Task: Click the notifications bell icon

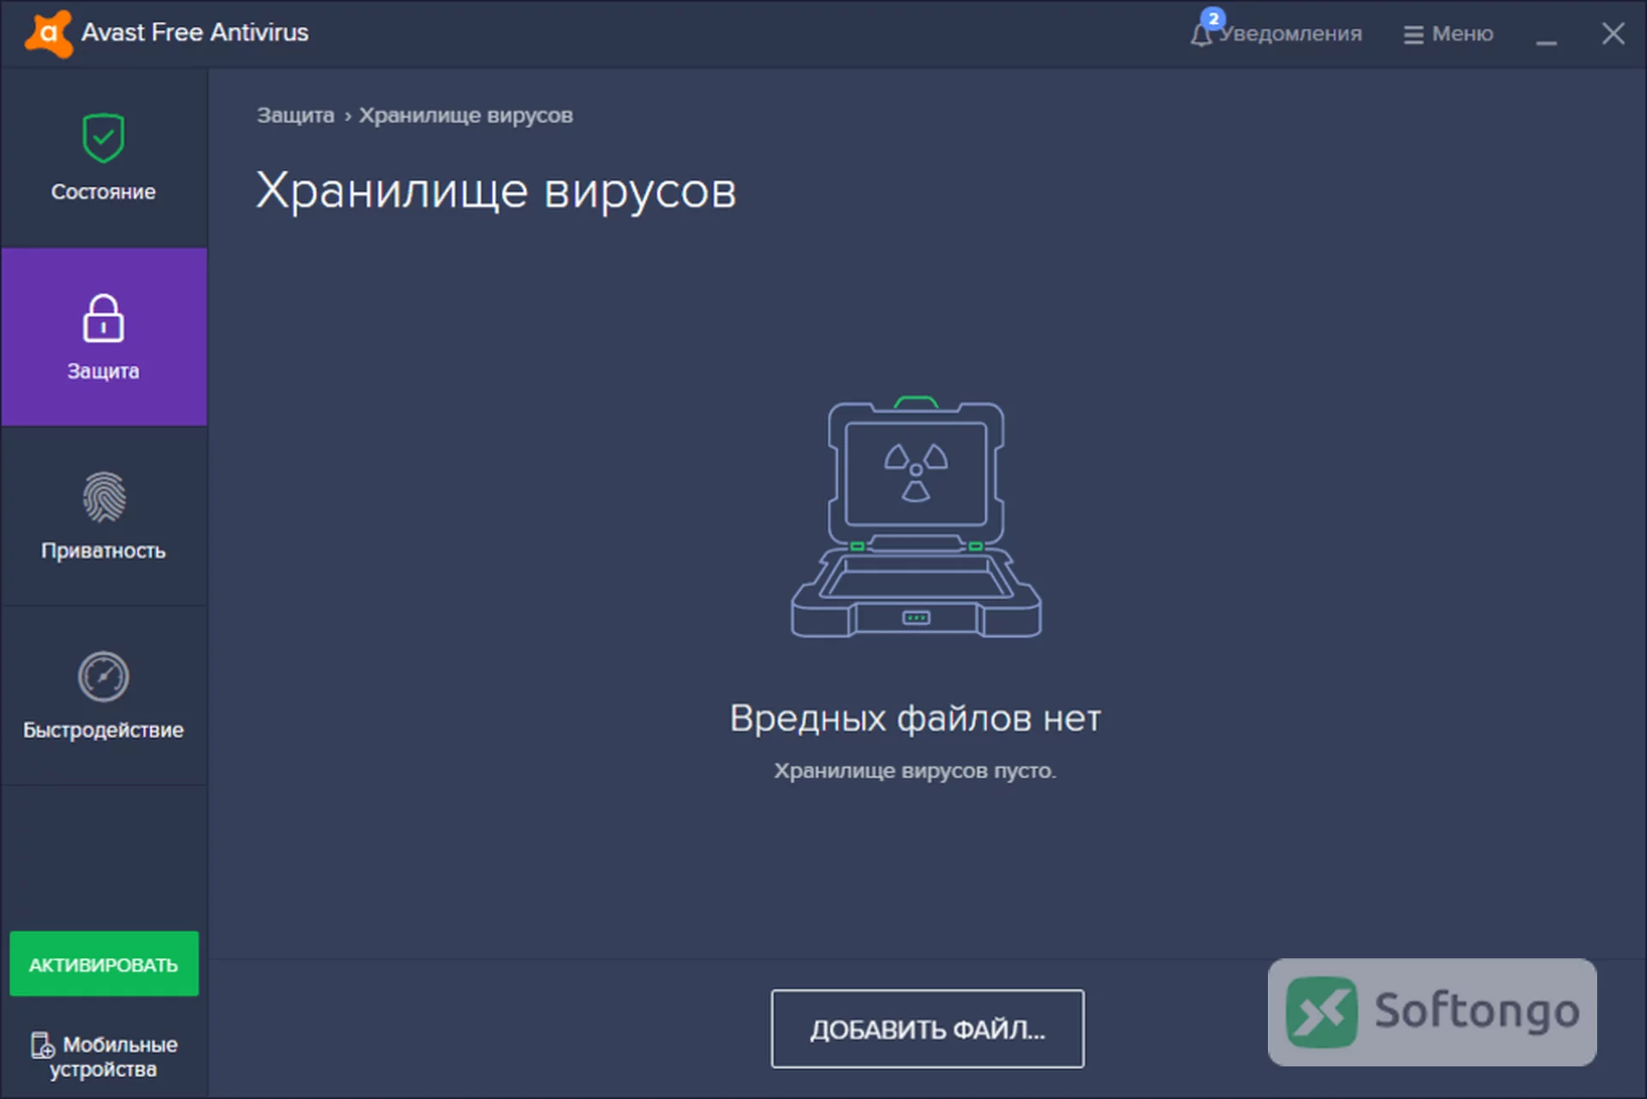Action: pyautogui.click(x=1201, y=35)
